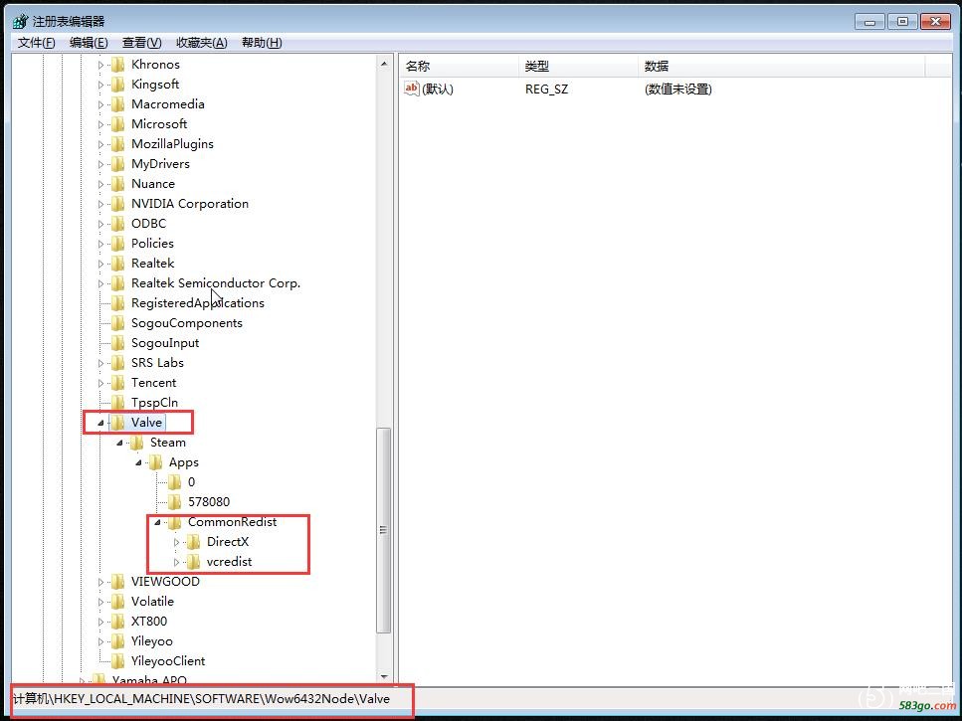The width and height of the screenshot is (962, 721).
Task: Click the REG_SZ type cell
Action: [546, 90]
